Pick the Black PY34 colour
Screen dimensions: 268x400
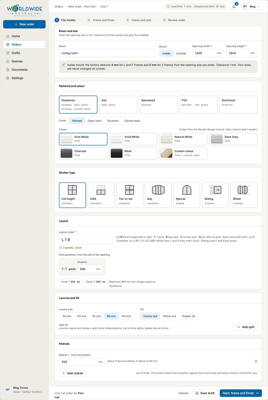tap(133, 153)
